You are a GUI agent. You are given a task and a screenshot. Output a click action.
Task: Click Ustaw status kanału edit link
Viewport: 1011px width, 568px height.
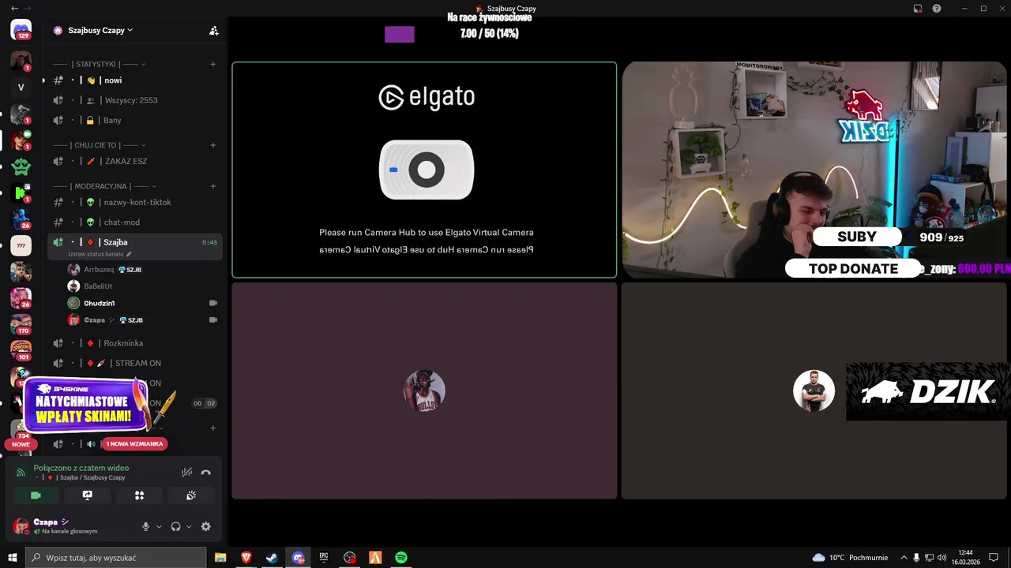coord(100,254)
